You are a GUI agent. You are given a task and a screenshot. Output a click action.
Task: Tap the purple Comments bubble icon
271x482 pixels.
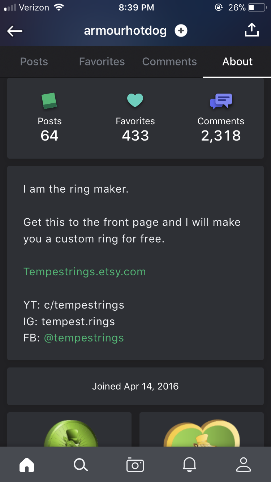click(x=221, y=101)
